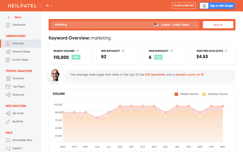Screen dimensions: 243x152
Task: Click the Search button
Action: tap(218, 25)
